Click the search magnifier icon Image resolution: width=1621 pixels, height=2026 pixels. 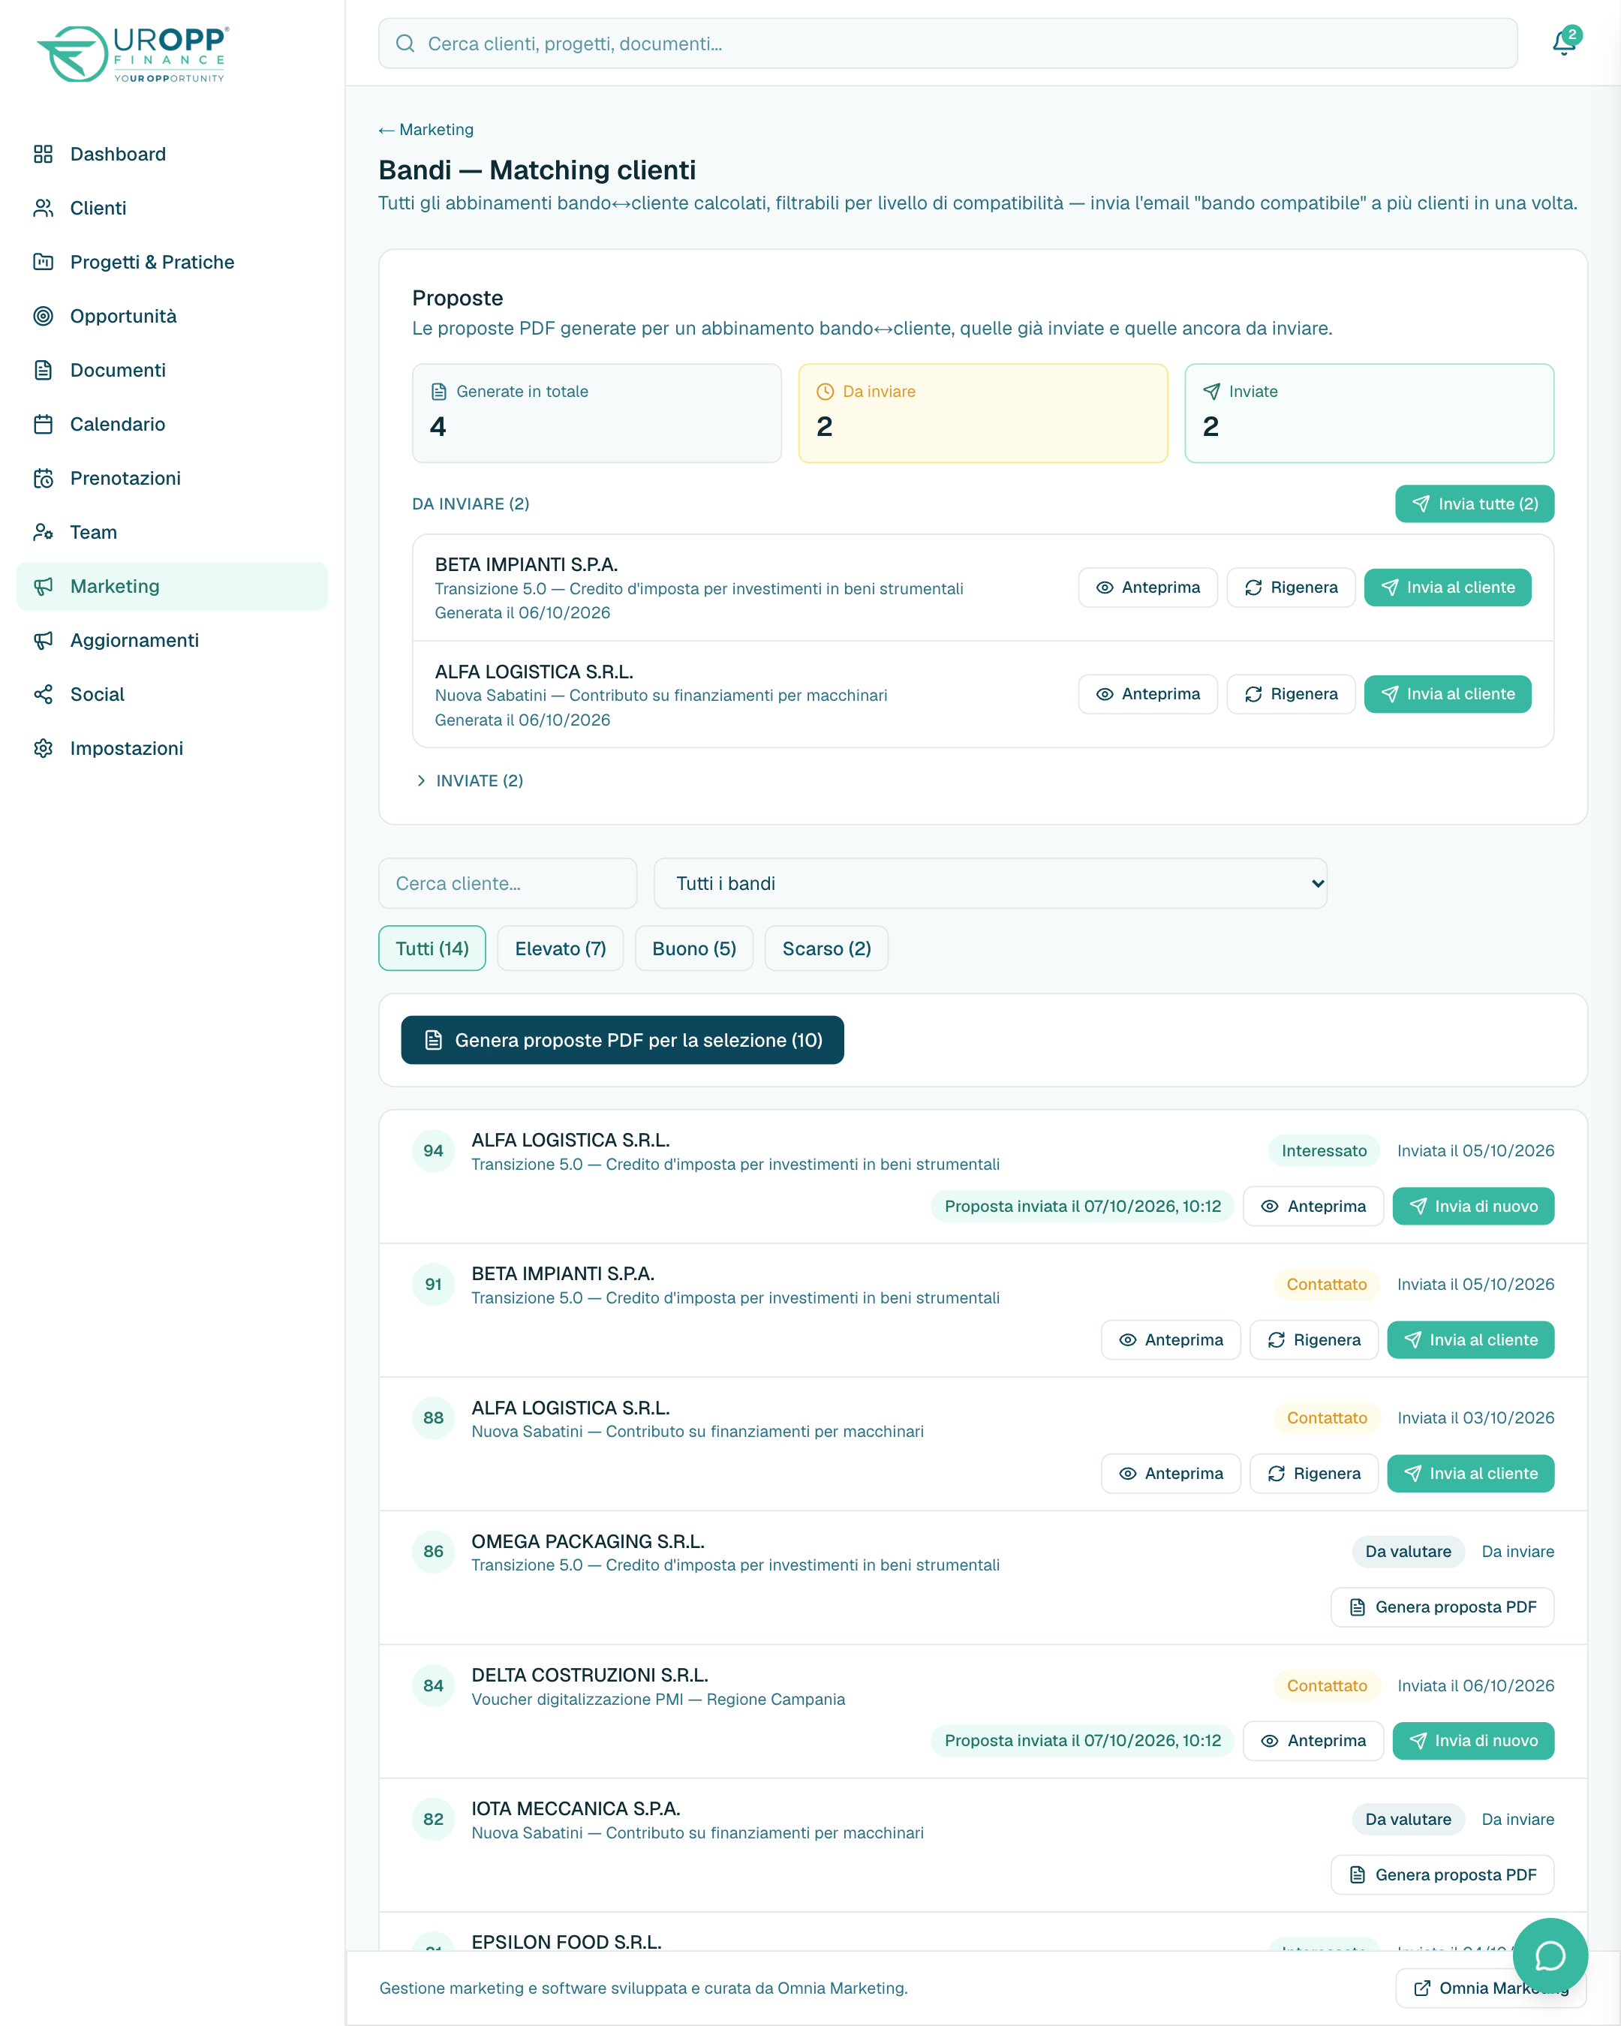click(x=405, y=44)
